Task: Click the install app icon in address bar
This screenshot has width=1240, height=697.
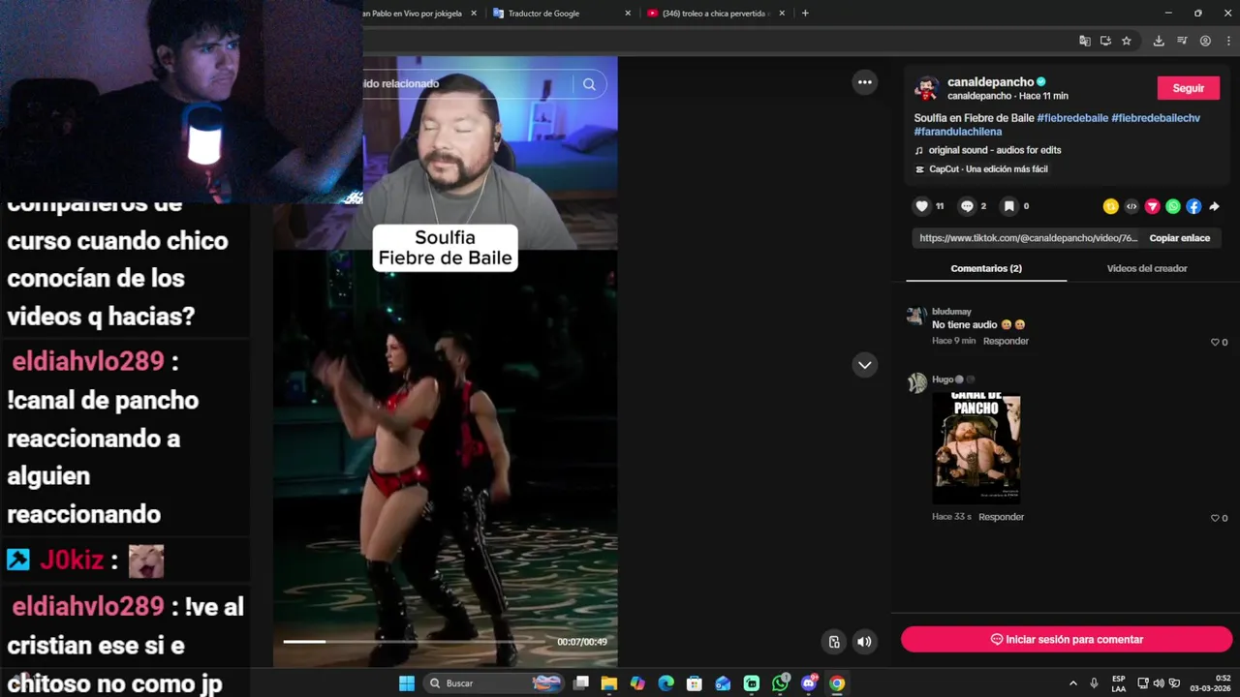Action: 1105,41
